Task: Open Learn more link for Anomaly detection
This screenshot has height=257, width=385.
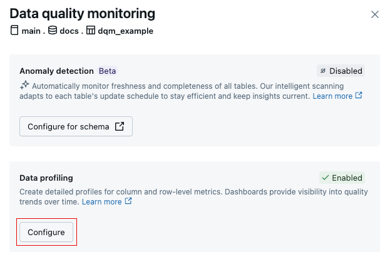Action: [x=332, y=96]
